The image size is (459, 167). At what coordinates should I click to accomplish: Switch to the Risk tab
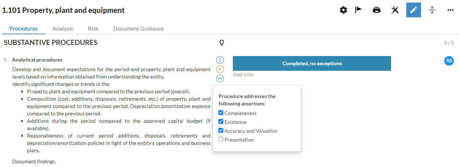(x=93, y=29)
